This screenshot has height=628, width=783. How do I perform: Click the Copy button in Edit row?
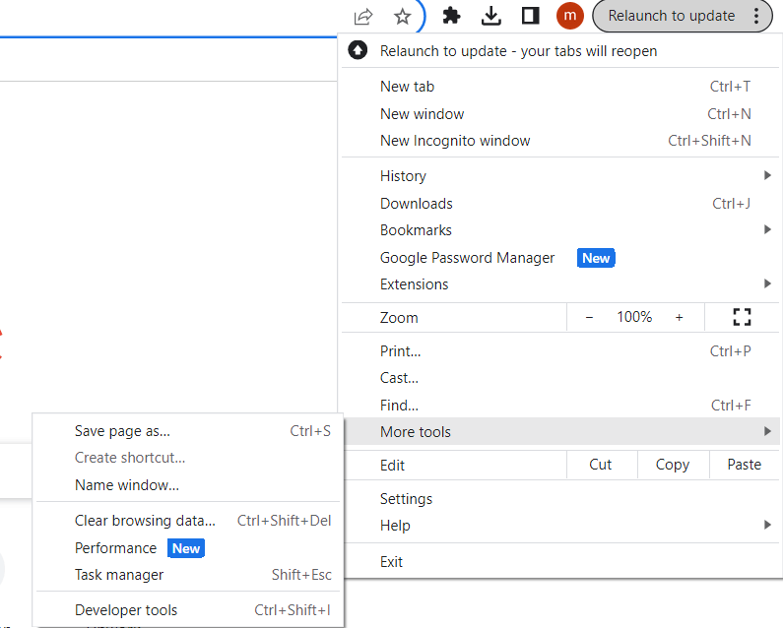[672, 465]
